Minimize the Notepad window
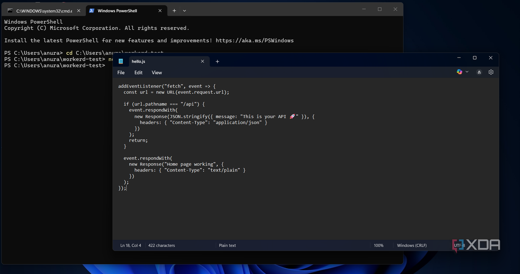This screenshot has height=274, width=520. pos(459,58)
